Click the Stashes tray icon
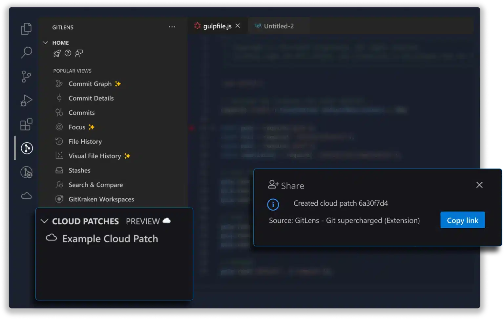Image resolution: width=504 pixels, height=319 pixels. pos(59,170)
